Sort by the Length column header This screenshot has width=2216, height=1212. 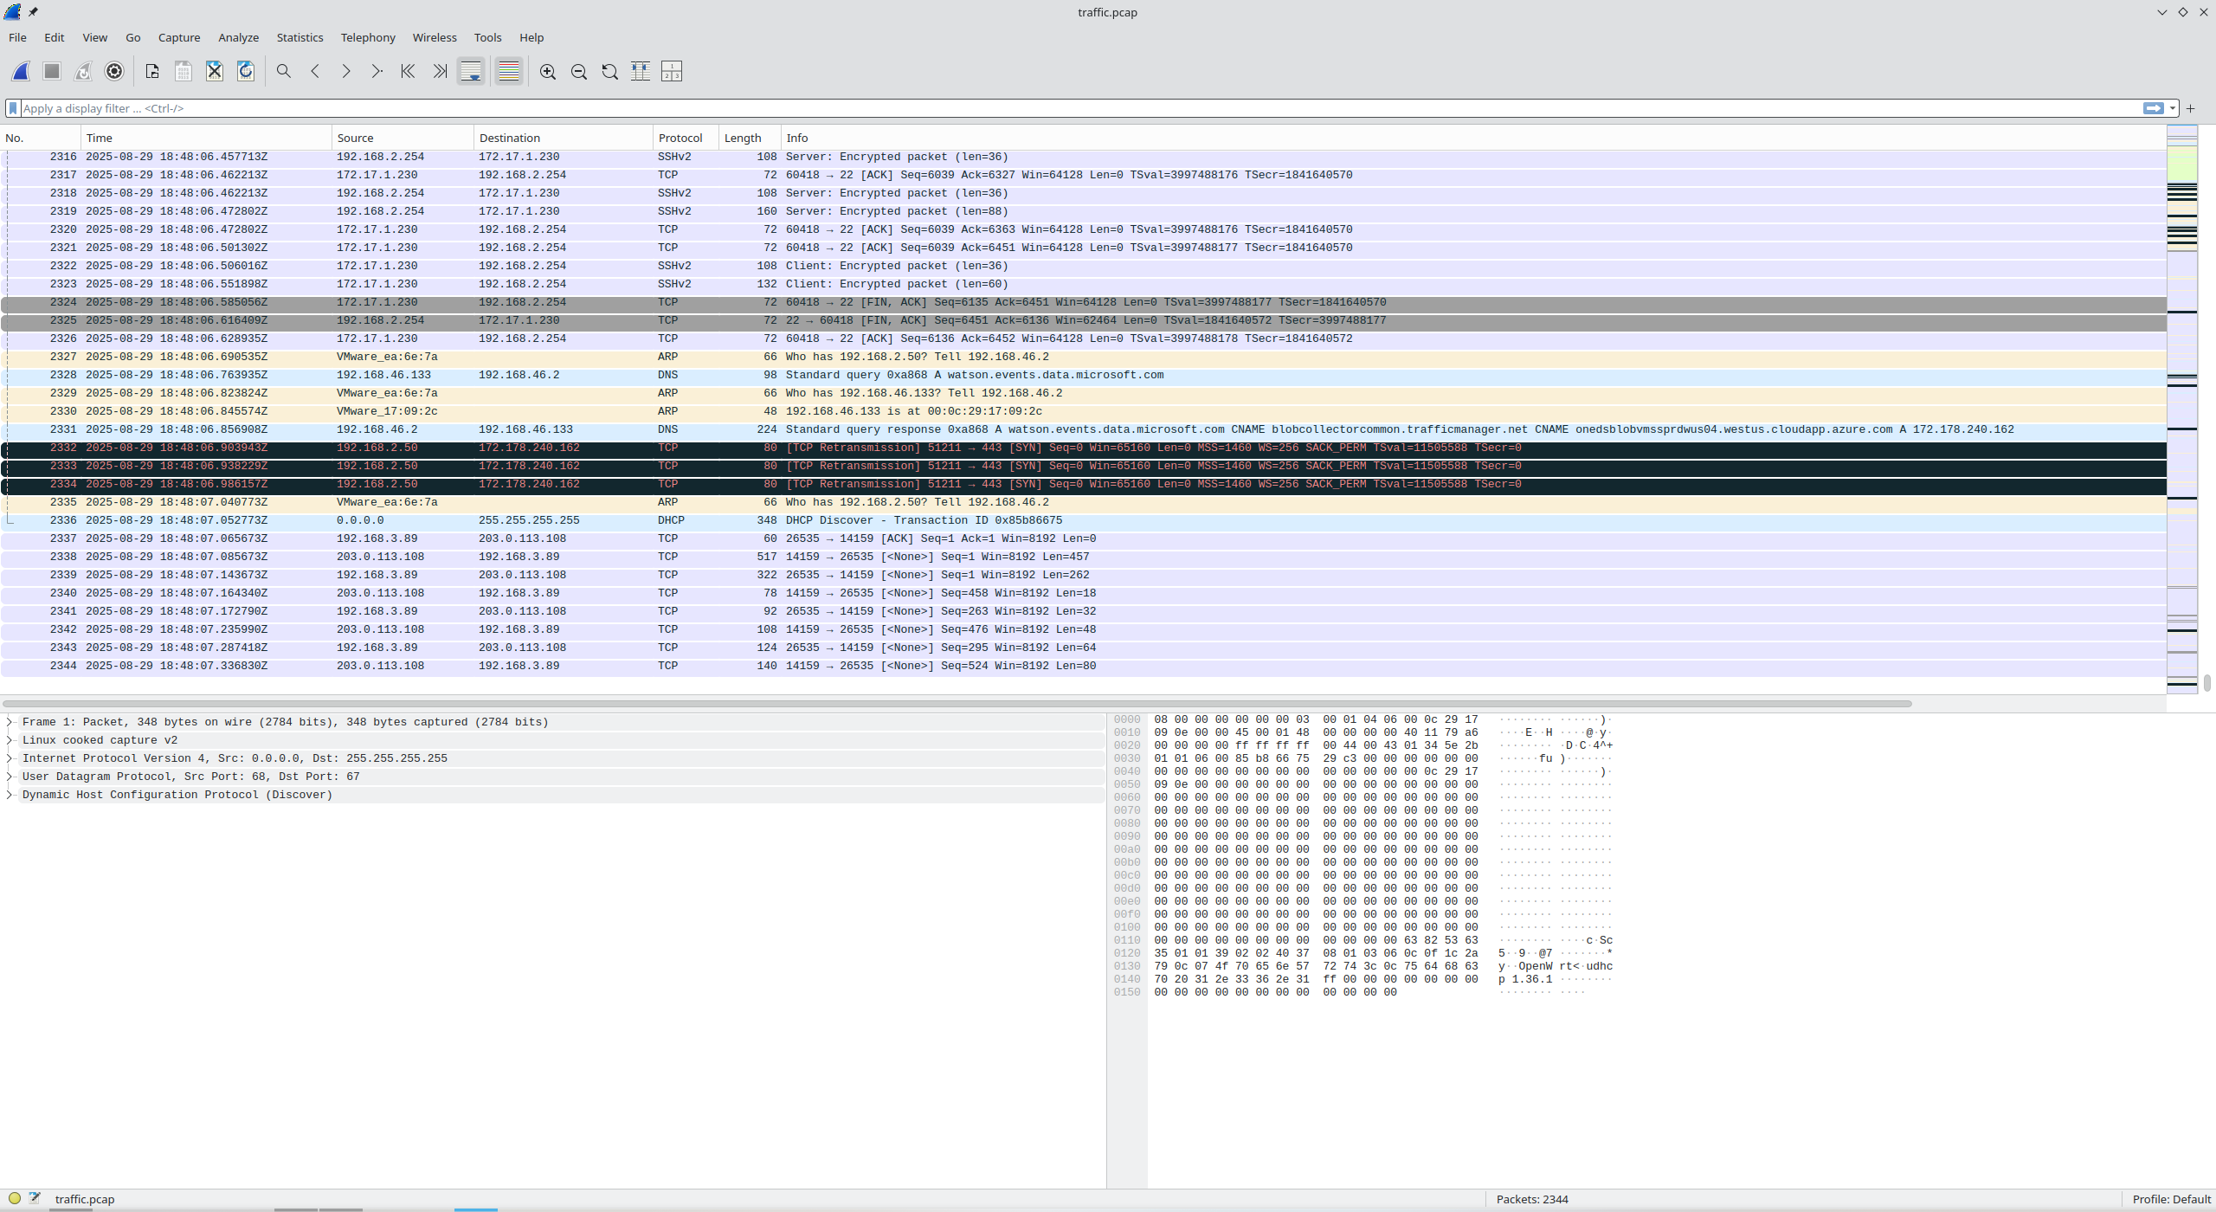[x=749, y=138]
